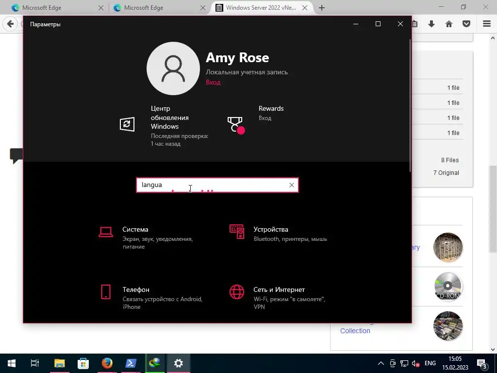Image resolution: width=497 pixels, height=373 pixels.
Task: Clear the settings search field
Action: (x=292, y=185)
